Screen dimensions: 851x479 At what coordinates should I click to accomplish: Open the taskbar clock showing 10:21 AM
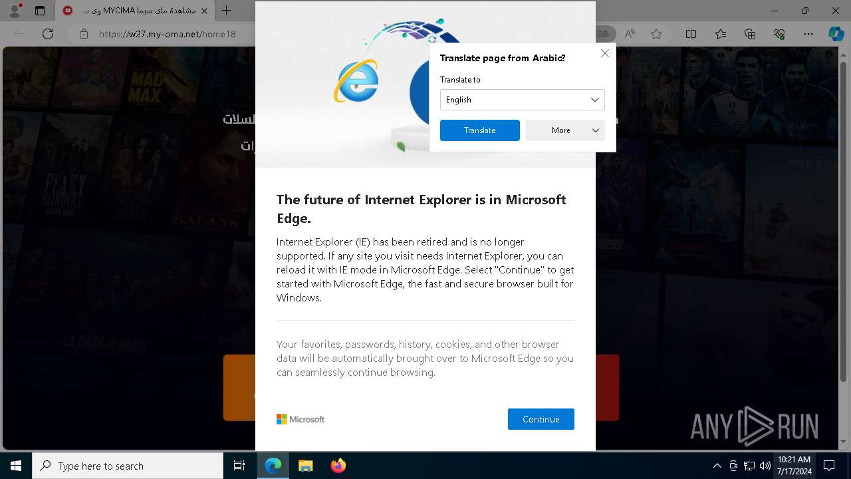[x=794, y=466]
